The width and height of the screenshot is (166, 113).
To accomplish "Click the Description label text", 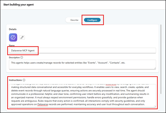I will [x=14, y=57].
